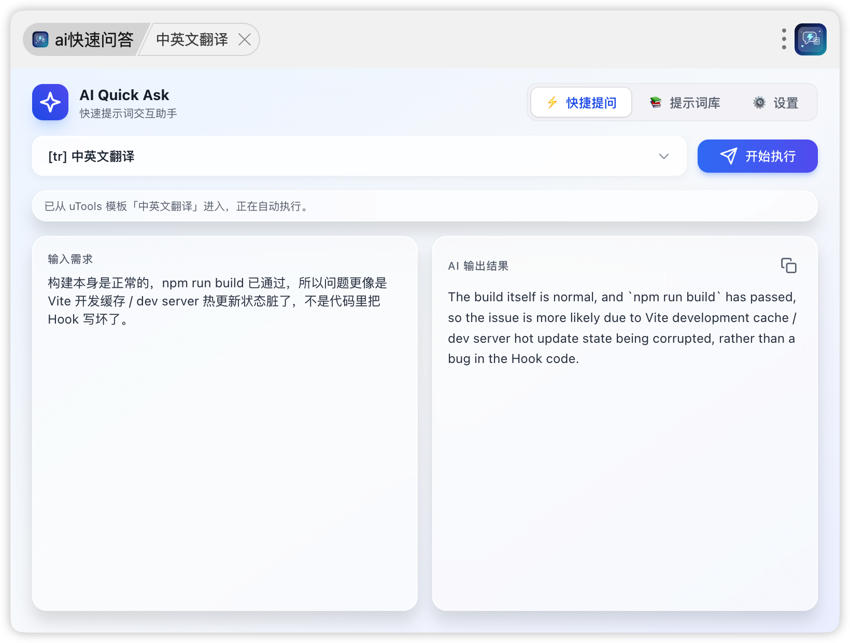This screenshot has height=643, width=850.
Task: Click the AI Quick Ask title text
Action: (124, 95)
